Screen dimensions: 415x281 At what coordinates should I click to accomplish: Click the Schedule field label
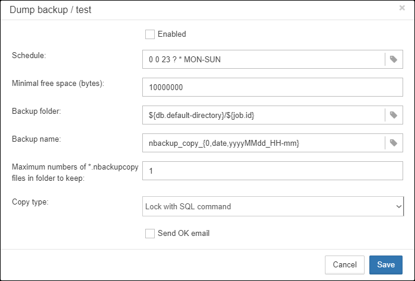(x=29, y=55)
